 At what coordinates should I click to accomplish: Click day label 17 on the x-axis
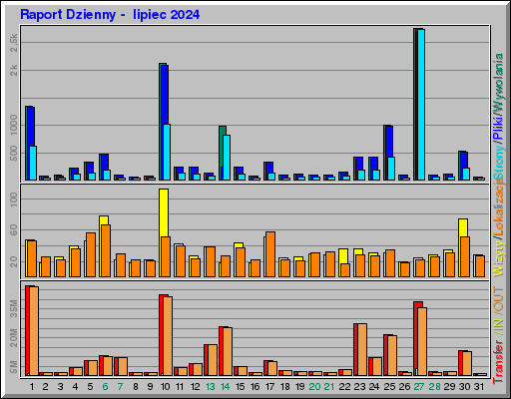click(x=269, y=387)
